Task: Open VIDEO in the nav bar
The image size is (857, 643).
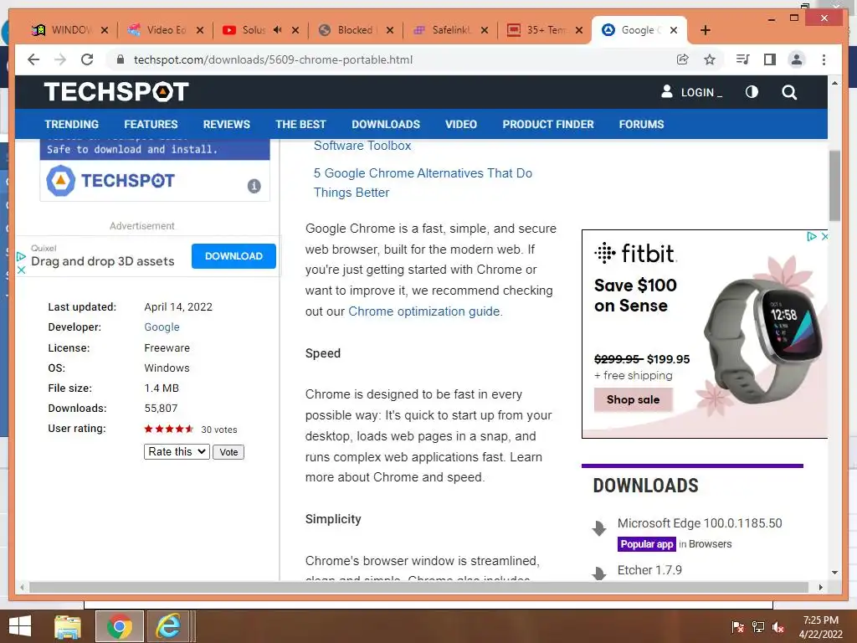Action: (461, 124)
